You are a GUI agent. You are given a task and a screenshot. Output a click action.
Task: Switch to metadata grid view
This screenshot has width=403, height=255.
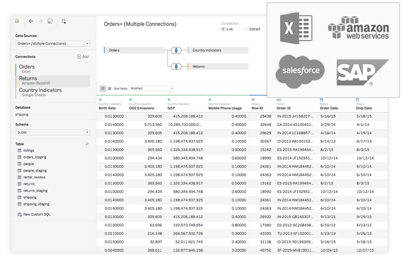[x=109, y=88]
